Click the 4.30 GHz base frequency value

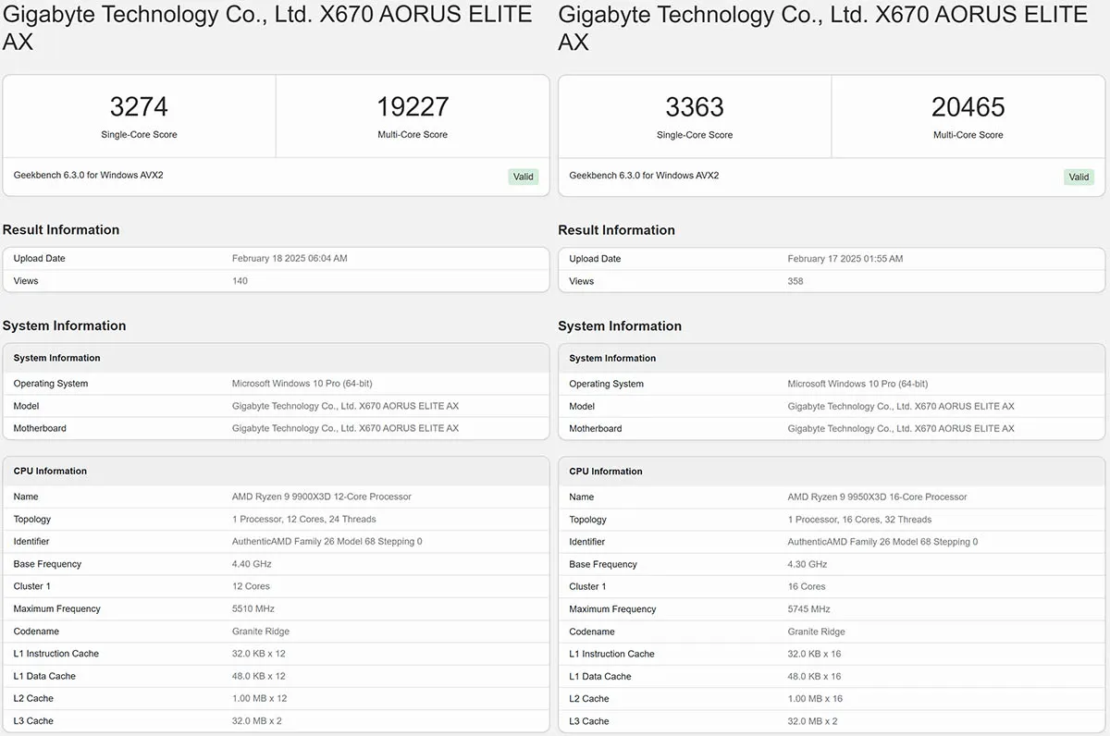tap(808, 564)
